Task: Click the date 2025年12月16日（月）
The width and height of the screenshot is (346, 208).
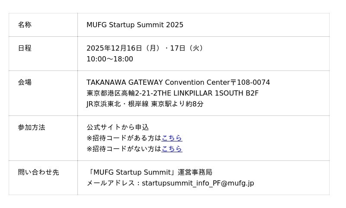Action: [x=124, y=48]
